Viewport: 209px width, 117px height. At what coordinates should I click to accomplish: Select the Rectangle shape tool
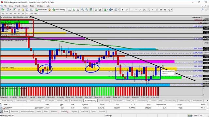161,10
